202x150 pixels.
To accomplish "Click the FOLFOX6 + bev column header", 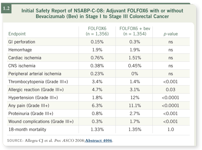I will (135, 31).
